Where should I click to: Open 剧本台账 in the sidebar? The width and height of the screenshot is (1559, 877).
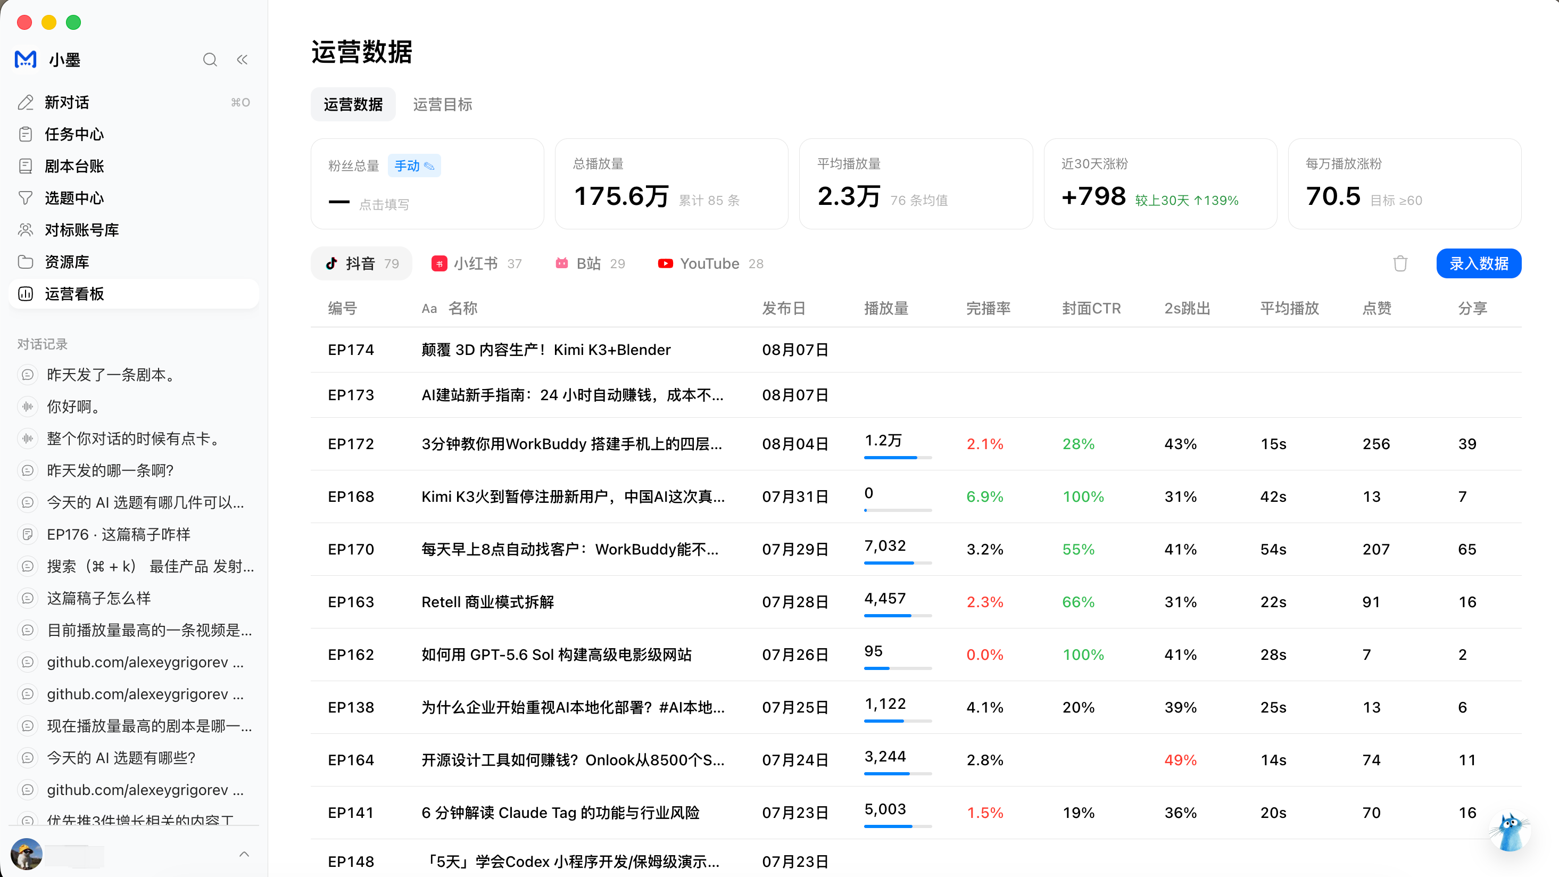coord(134,167)
